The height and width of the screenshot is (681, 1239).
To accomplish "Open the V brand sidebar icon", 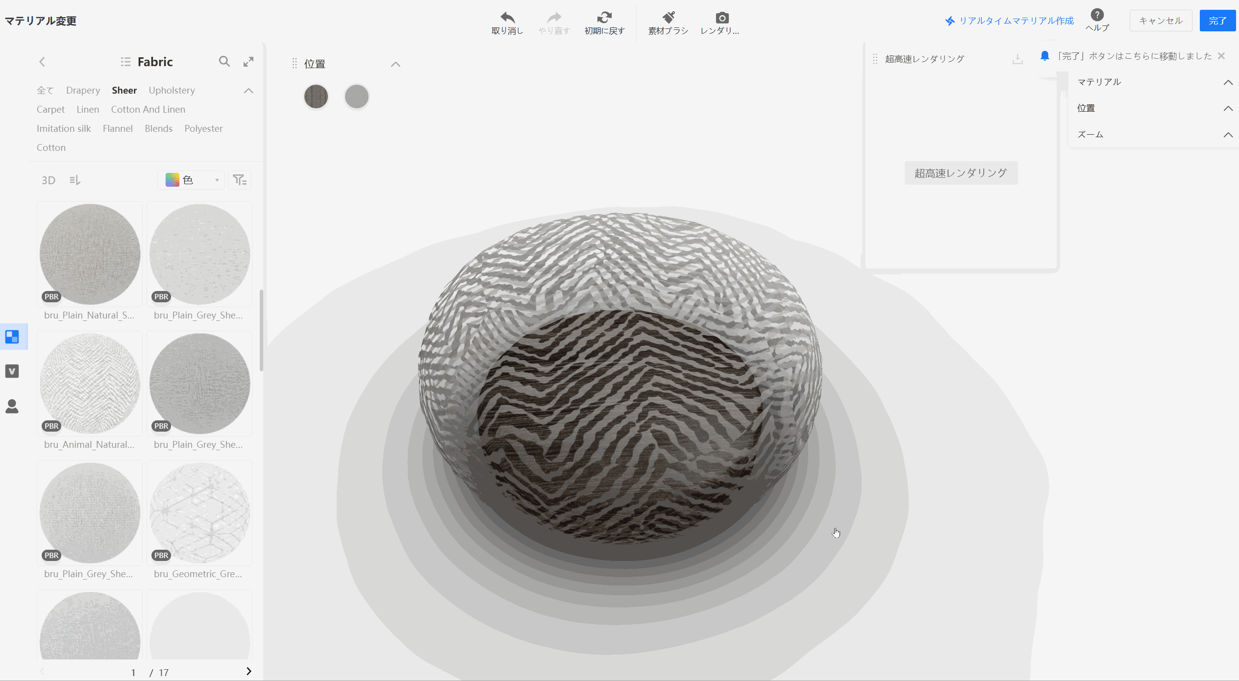I will click(12, 371).
